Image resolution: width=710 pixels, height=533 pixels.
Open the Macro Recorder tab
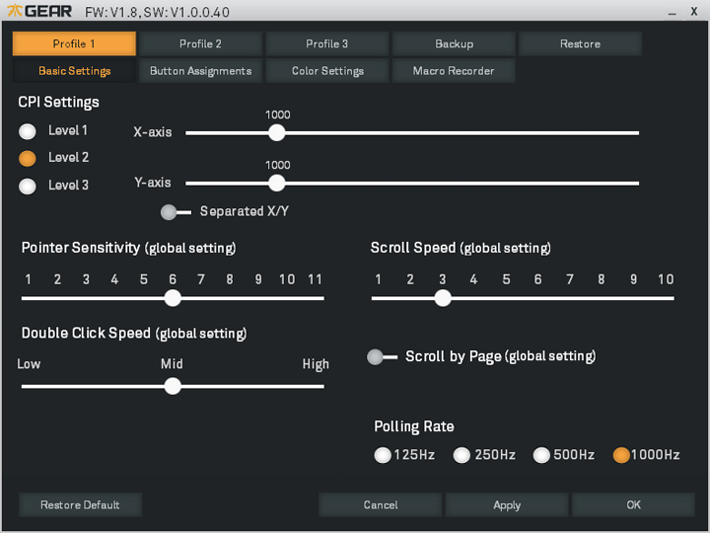click(x=454, y=71)
